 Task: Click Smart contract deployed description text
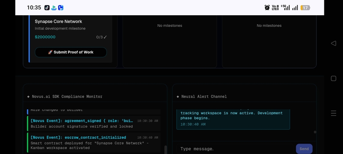click(x=90, y=146)
